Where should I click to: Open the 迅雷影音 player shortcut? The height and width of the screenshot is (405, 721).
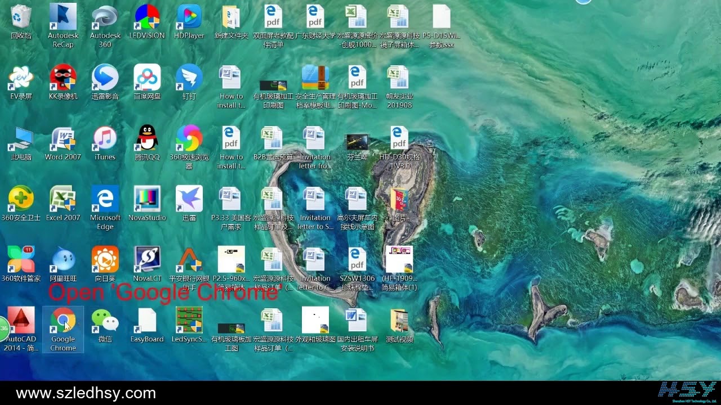pos(105,83)
